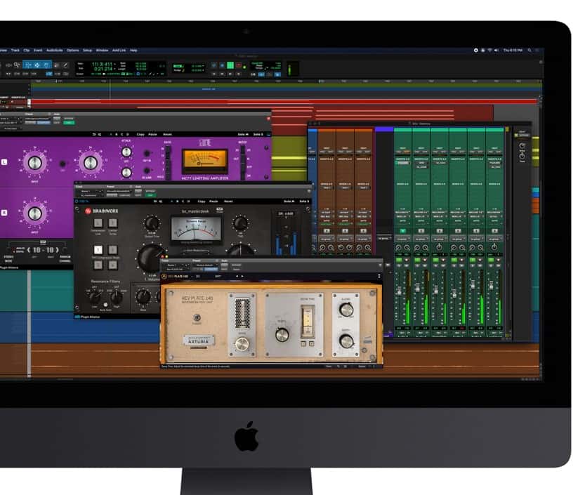This screenshot has height=495, width=585.
Task: Toggle BYPASS in the bx_masterdesk plugin header
Action: pos(150,191)
